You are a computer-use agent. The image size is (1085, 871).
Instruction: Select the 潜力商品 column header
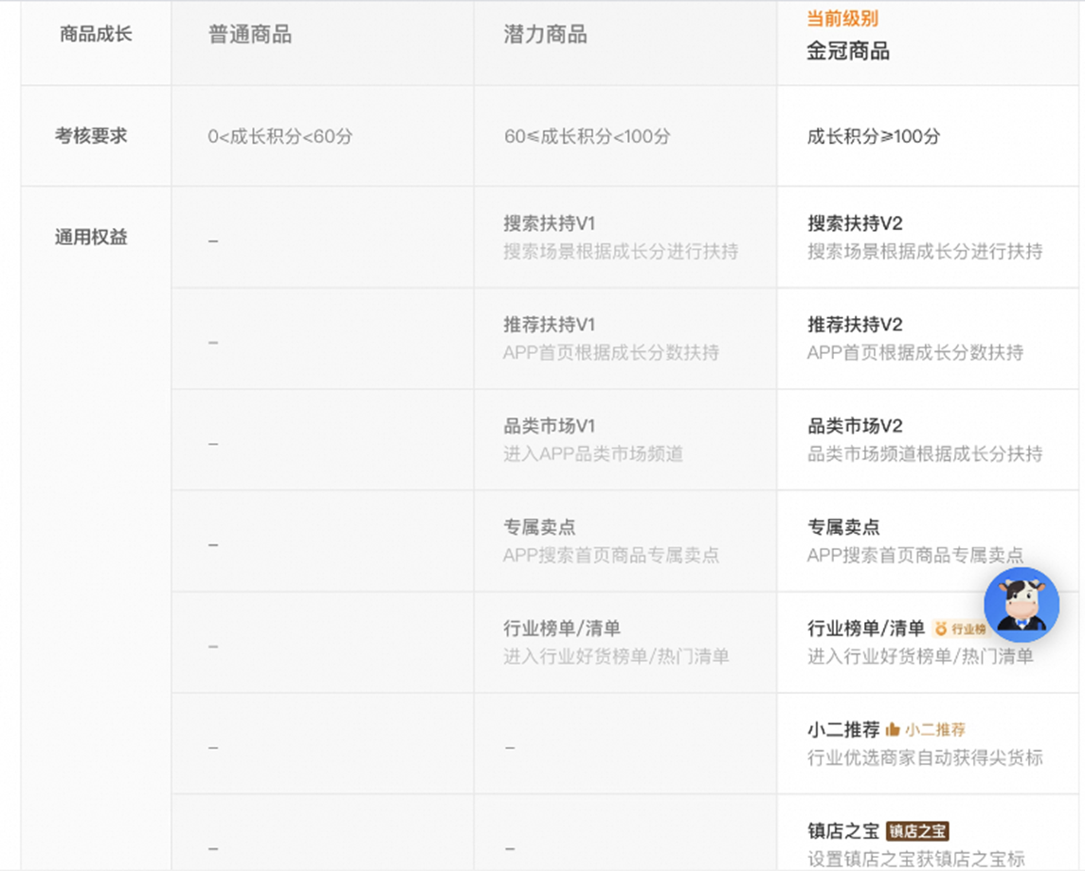(545, 35)
